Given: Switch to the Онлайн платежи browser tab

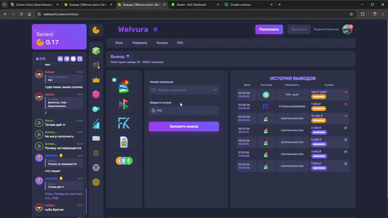Looking at the screenshot, I should point(248,5).
